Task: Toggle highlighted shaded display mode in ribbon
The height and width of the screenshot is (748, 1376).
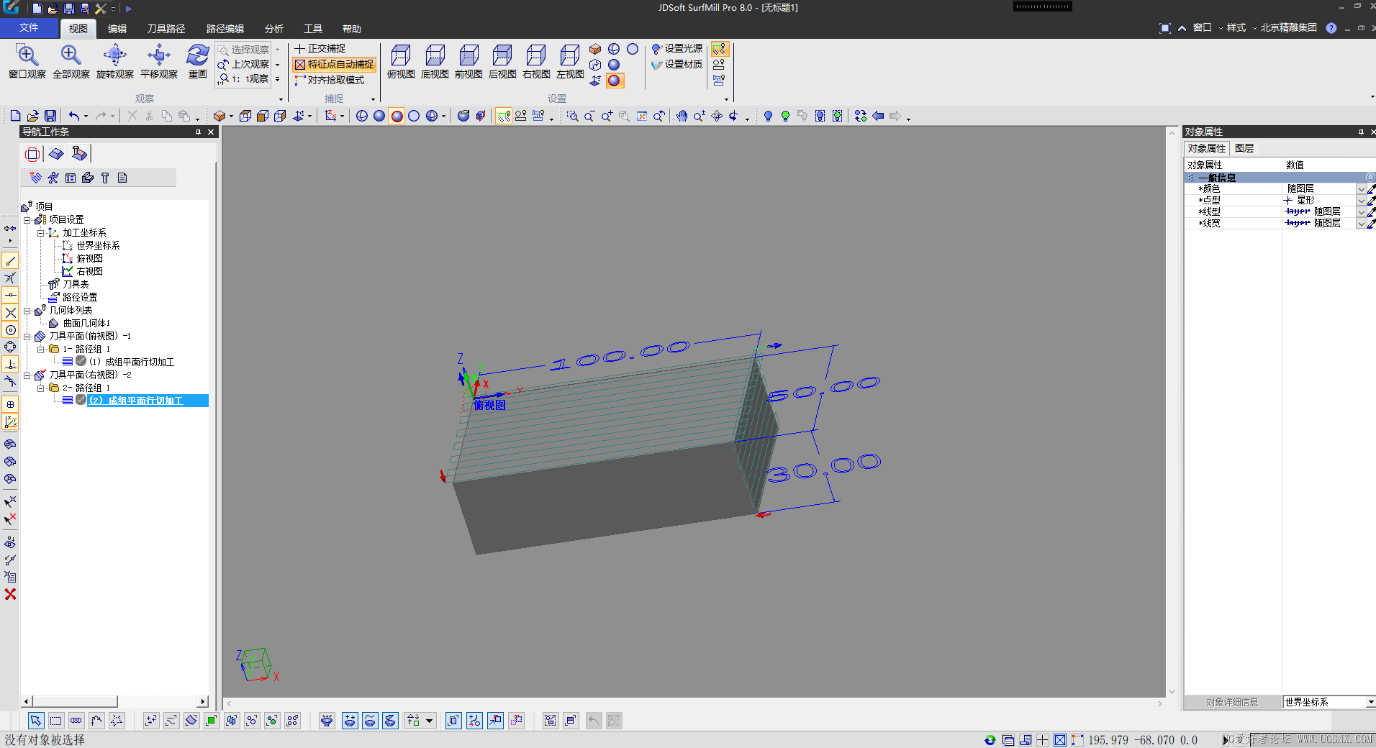Action: [614, 81]
